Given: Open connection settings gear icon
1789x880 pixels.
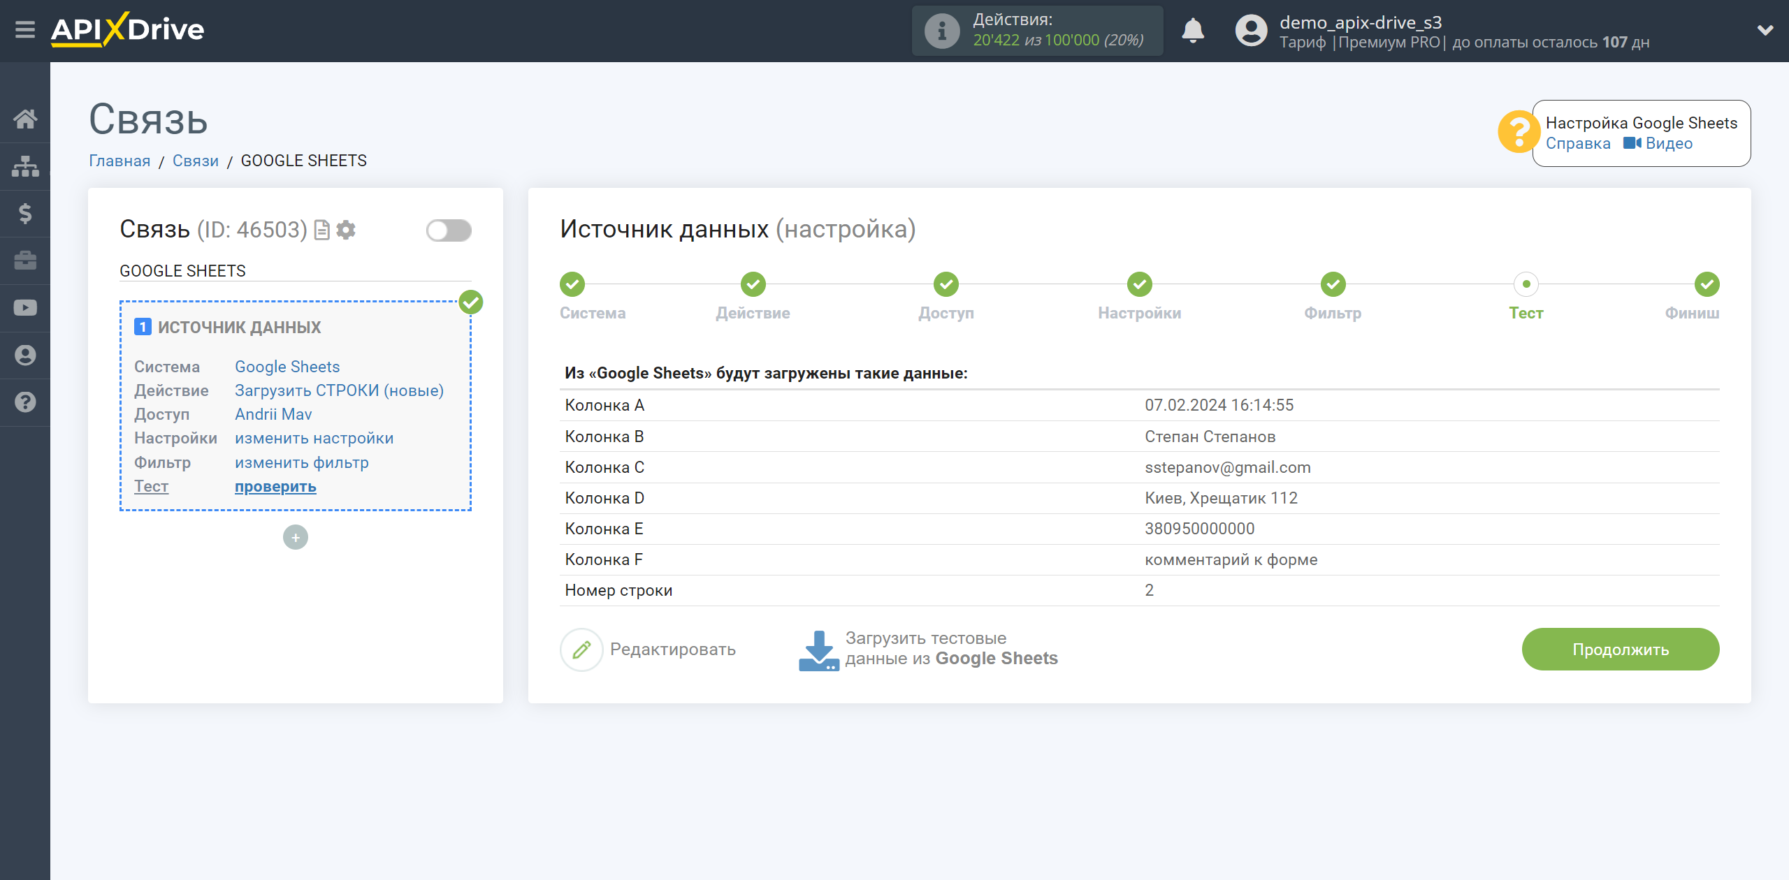Looking at the screenshot, I should tap(346, 230).
